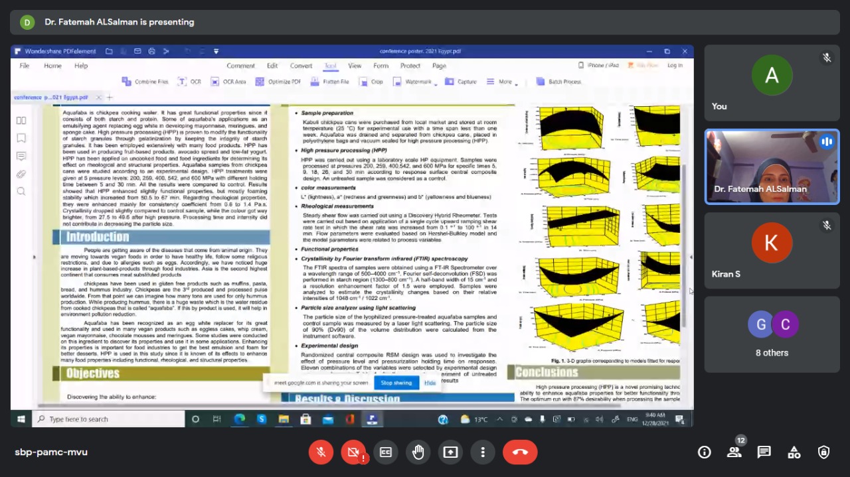The image size is (850, 477).
Task: Open the File menu in PDFelement
Action: tap(25, 66)
